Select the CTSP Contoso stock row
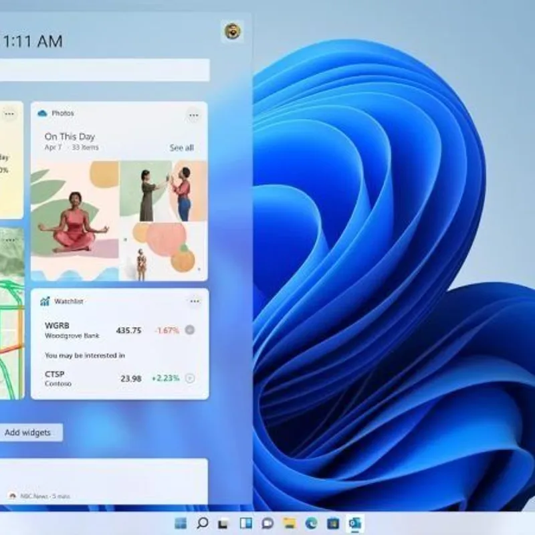The image size is (535, 535). point(120,379)
